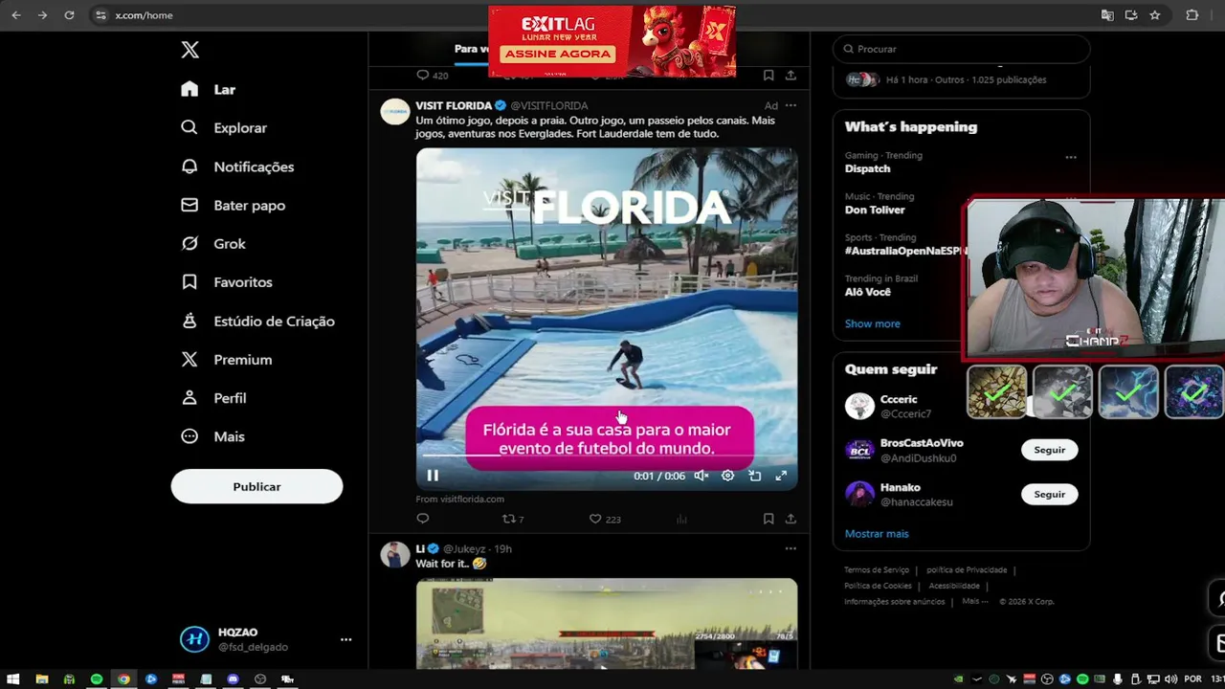
Task: Open the Windows Start menu
Action: coord(13,679)
